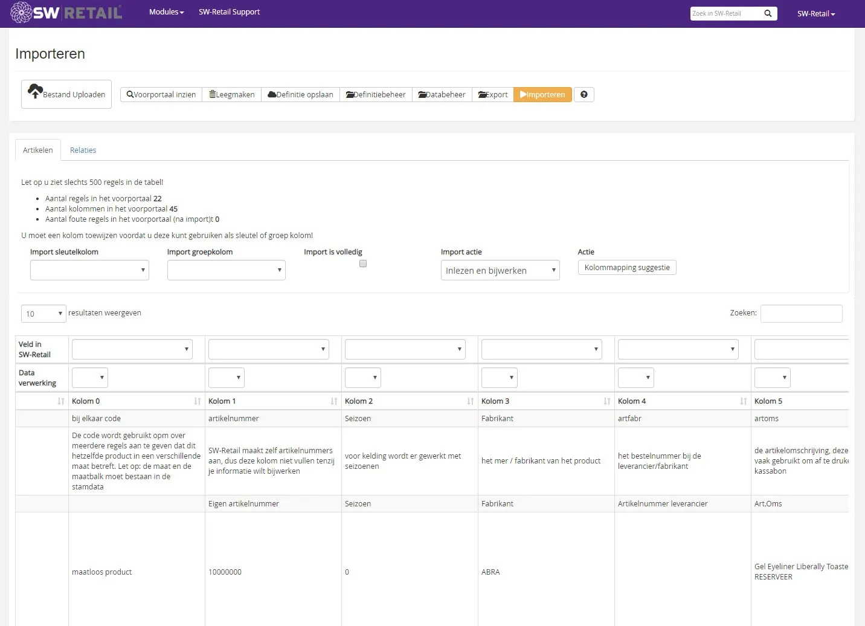The image size is (865, 626).
Task: Open SW-Retail Support menu item
Action: coord(229,12)
